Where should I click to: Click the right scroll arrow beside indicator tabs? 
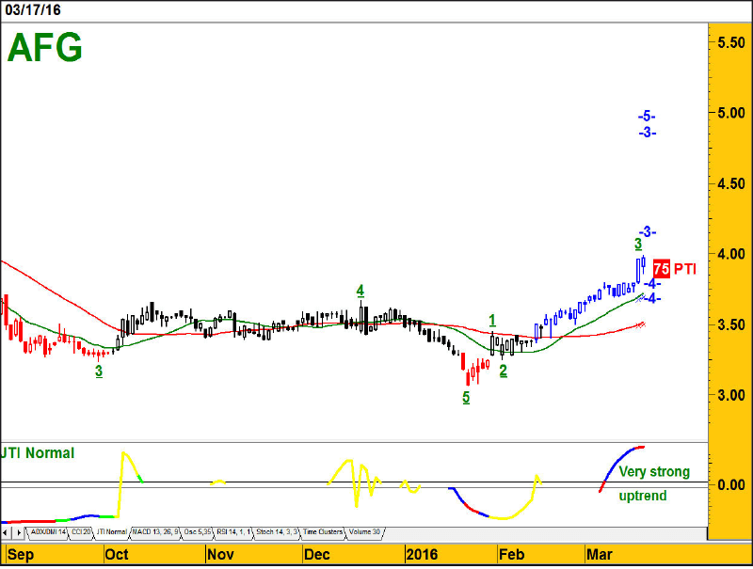pyautogui.click(x=20, y=532)
